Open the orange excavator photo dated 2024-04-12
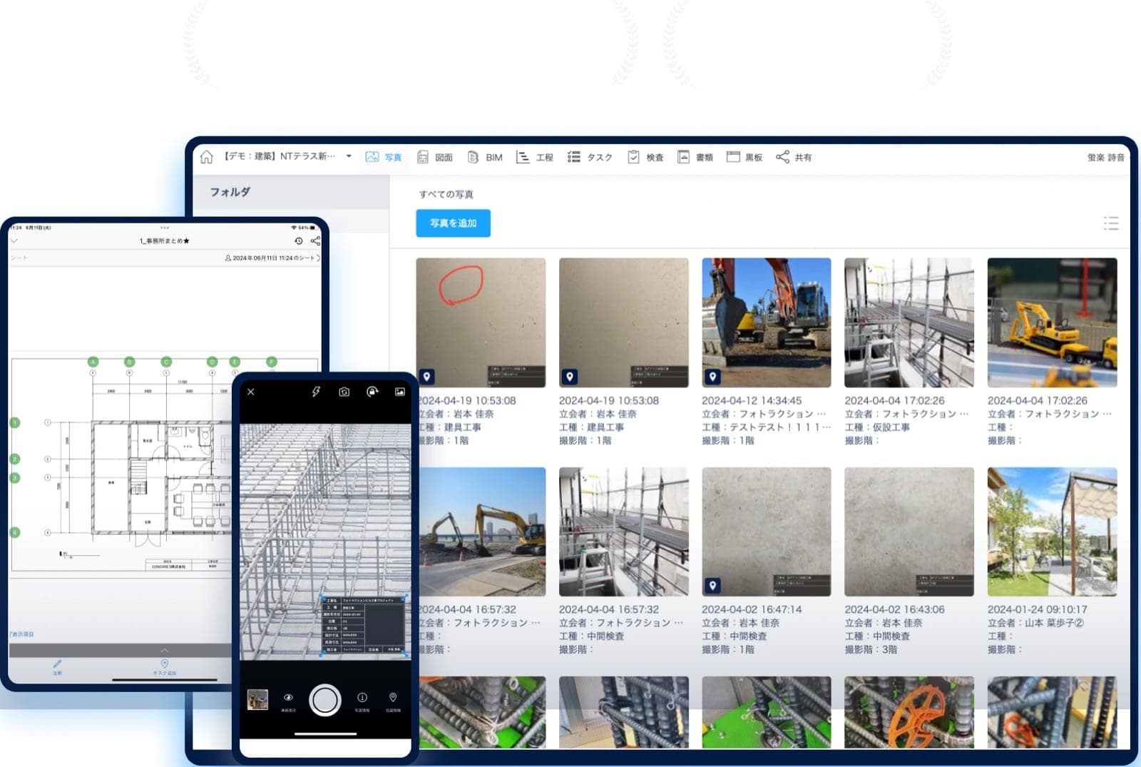Image resolution: width=1141 pixels, height=767 pixels. tap(767, 322)
